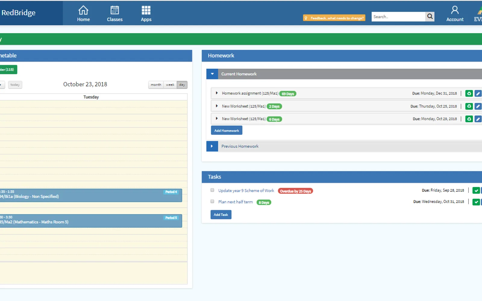
Task: Edit Homework assignment (125/Ma1) with pencil icon
Action: tap(478, 94)
